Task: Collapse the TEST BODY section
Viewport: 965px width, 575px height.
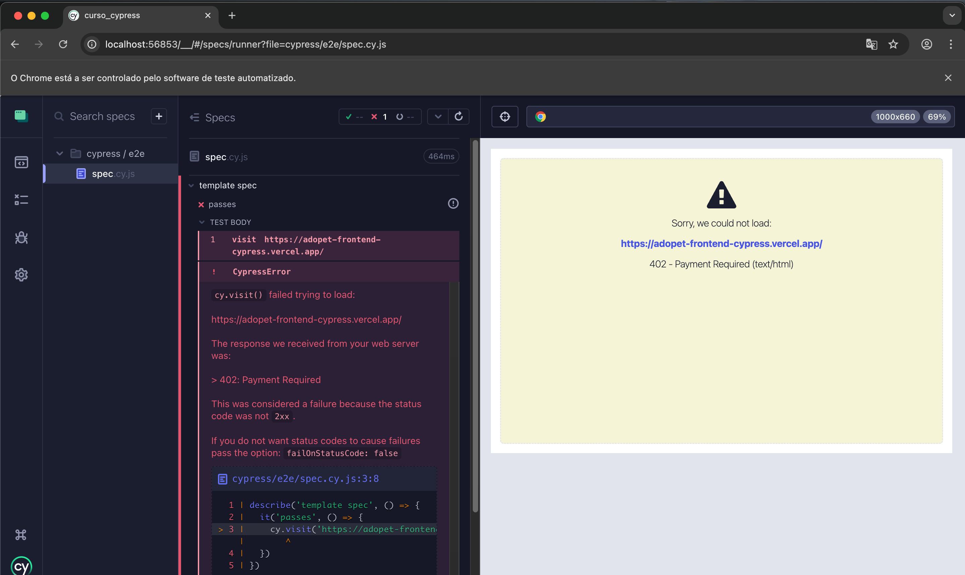Action: 202,222
